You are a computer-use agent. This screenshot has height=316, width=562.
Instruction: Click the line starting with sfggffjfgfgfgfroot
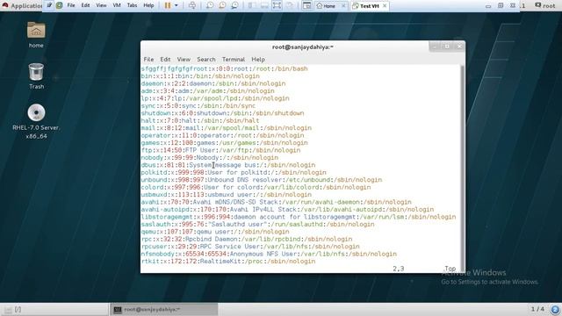click(x=225, y=68)
